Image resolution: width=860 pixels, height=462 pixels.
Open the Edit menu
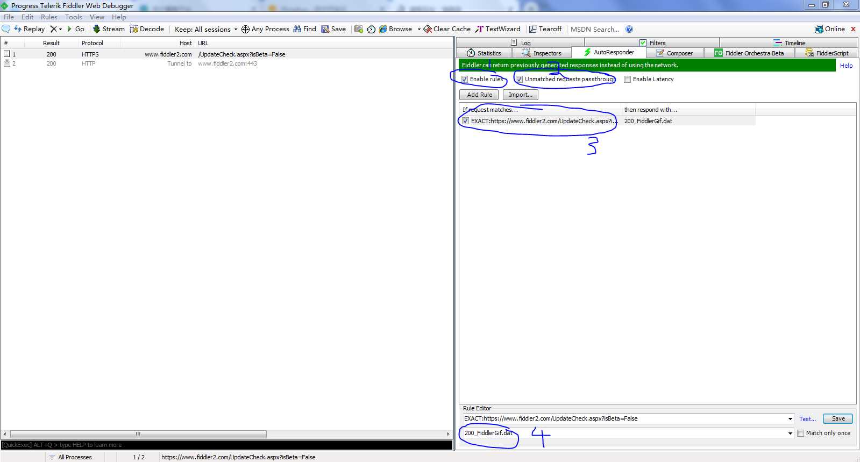(27, 17)
